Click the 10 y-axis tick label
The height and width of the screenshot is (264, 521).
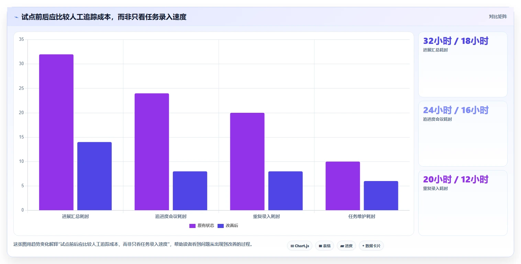[x=21, y=161]
